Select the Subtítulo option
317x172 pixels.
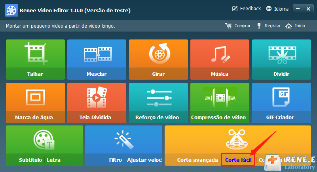[x=30, y=160]
